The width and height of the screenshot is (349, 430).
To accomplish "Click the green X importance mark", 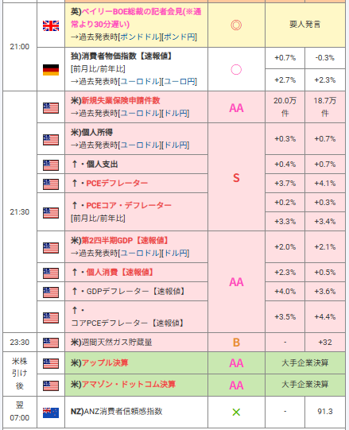I will point(236,412).
